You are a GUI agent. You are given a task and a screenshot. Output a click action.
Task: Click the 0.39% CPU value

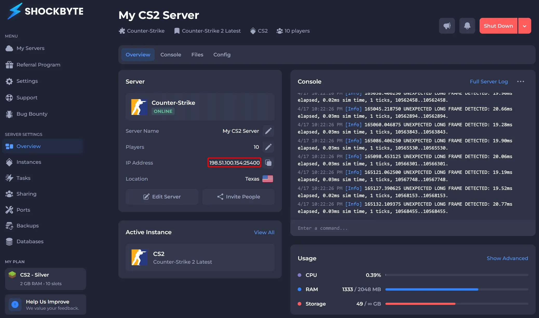pyautogui.click(x=373, y=275)
